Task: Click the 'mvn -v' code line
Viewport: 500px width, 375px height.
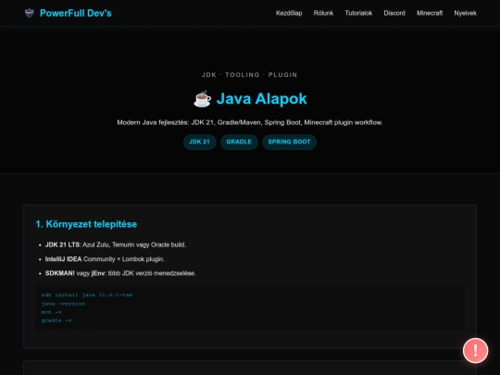Action: pyautogui.click(x=51, y=312)
